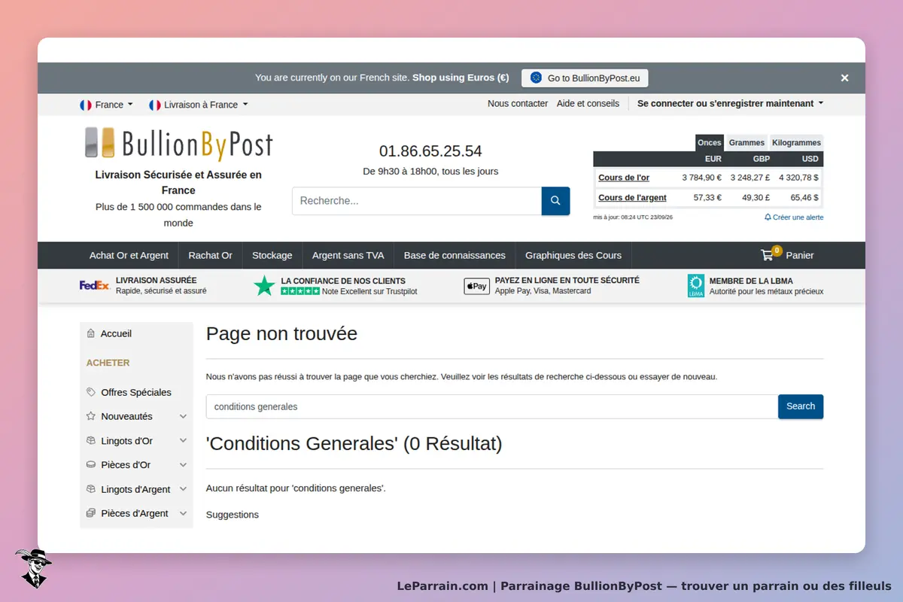Click gold EUR price 3 784,90 €

pos(701,178)
